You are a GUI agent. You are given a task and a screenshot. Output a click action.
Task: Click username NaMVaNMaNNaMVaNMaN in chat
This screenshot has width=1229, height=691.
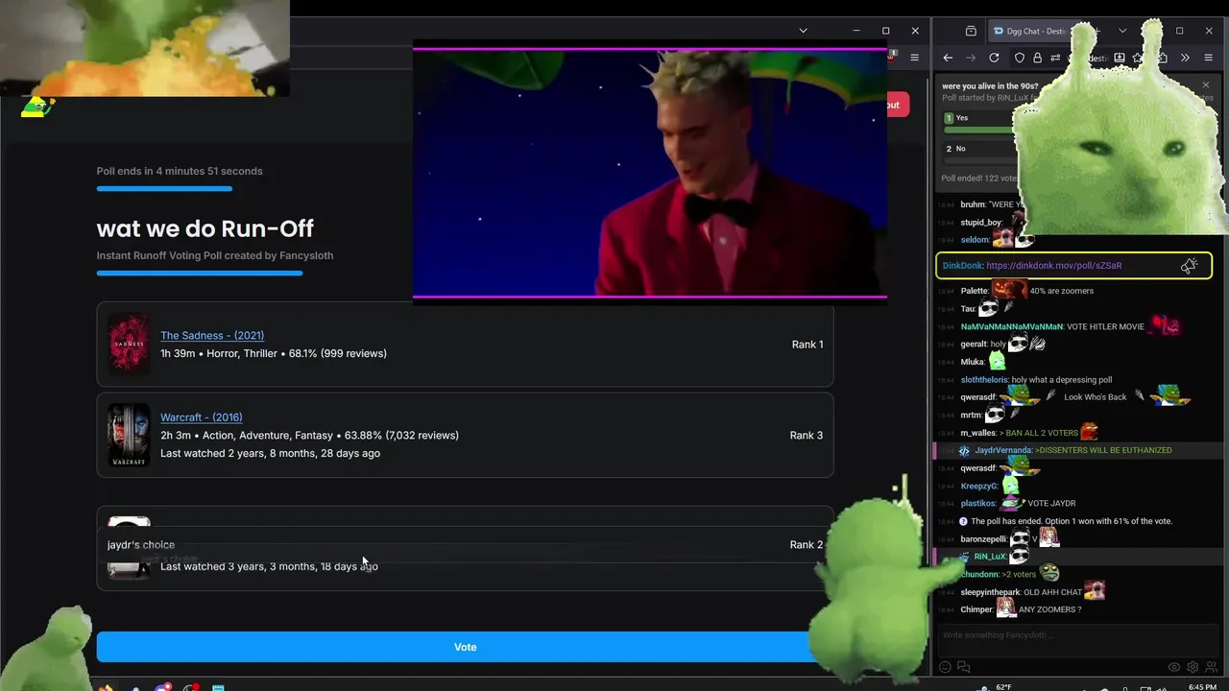pos(1012,326)
